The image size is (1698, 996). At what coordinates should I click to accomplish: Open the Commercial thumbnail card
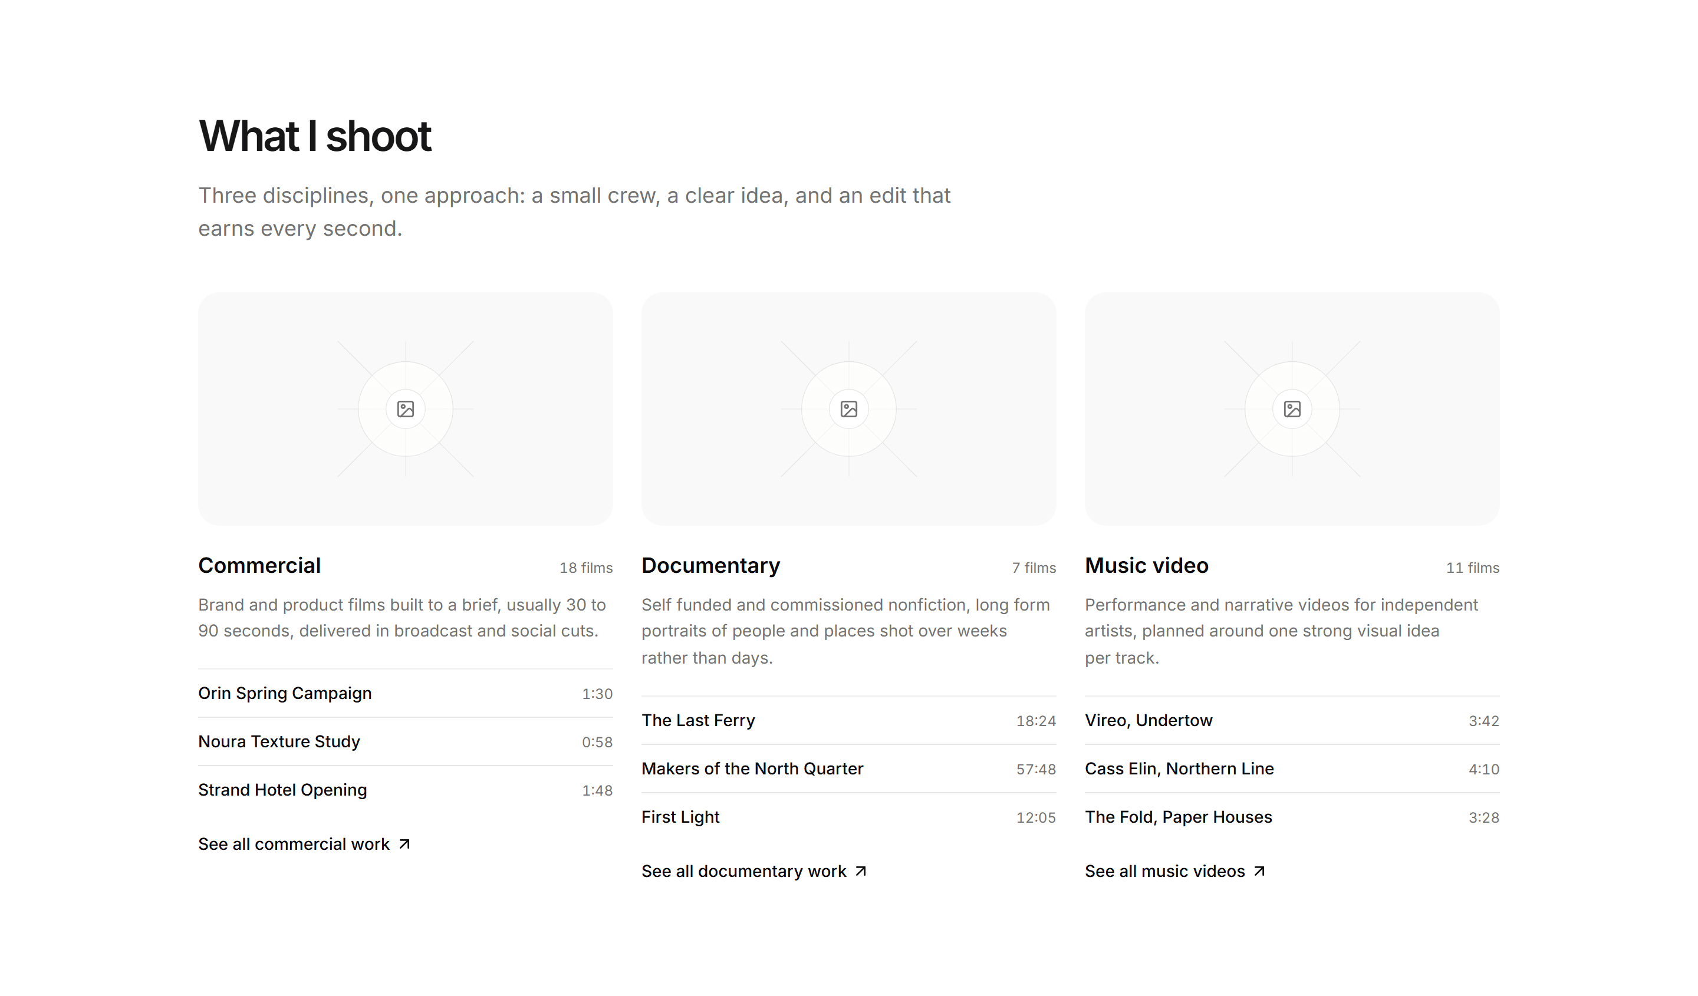click(406, 409)
